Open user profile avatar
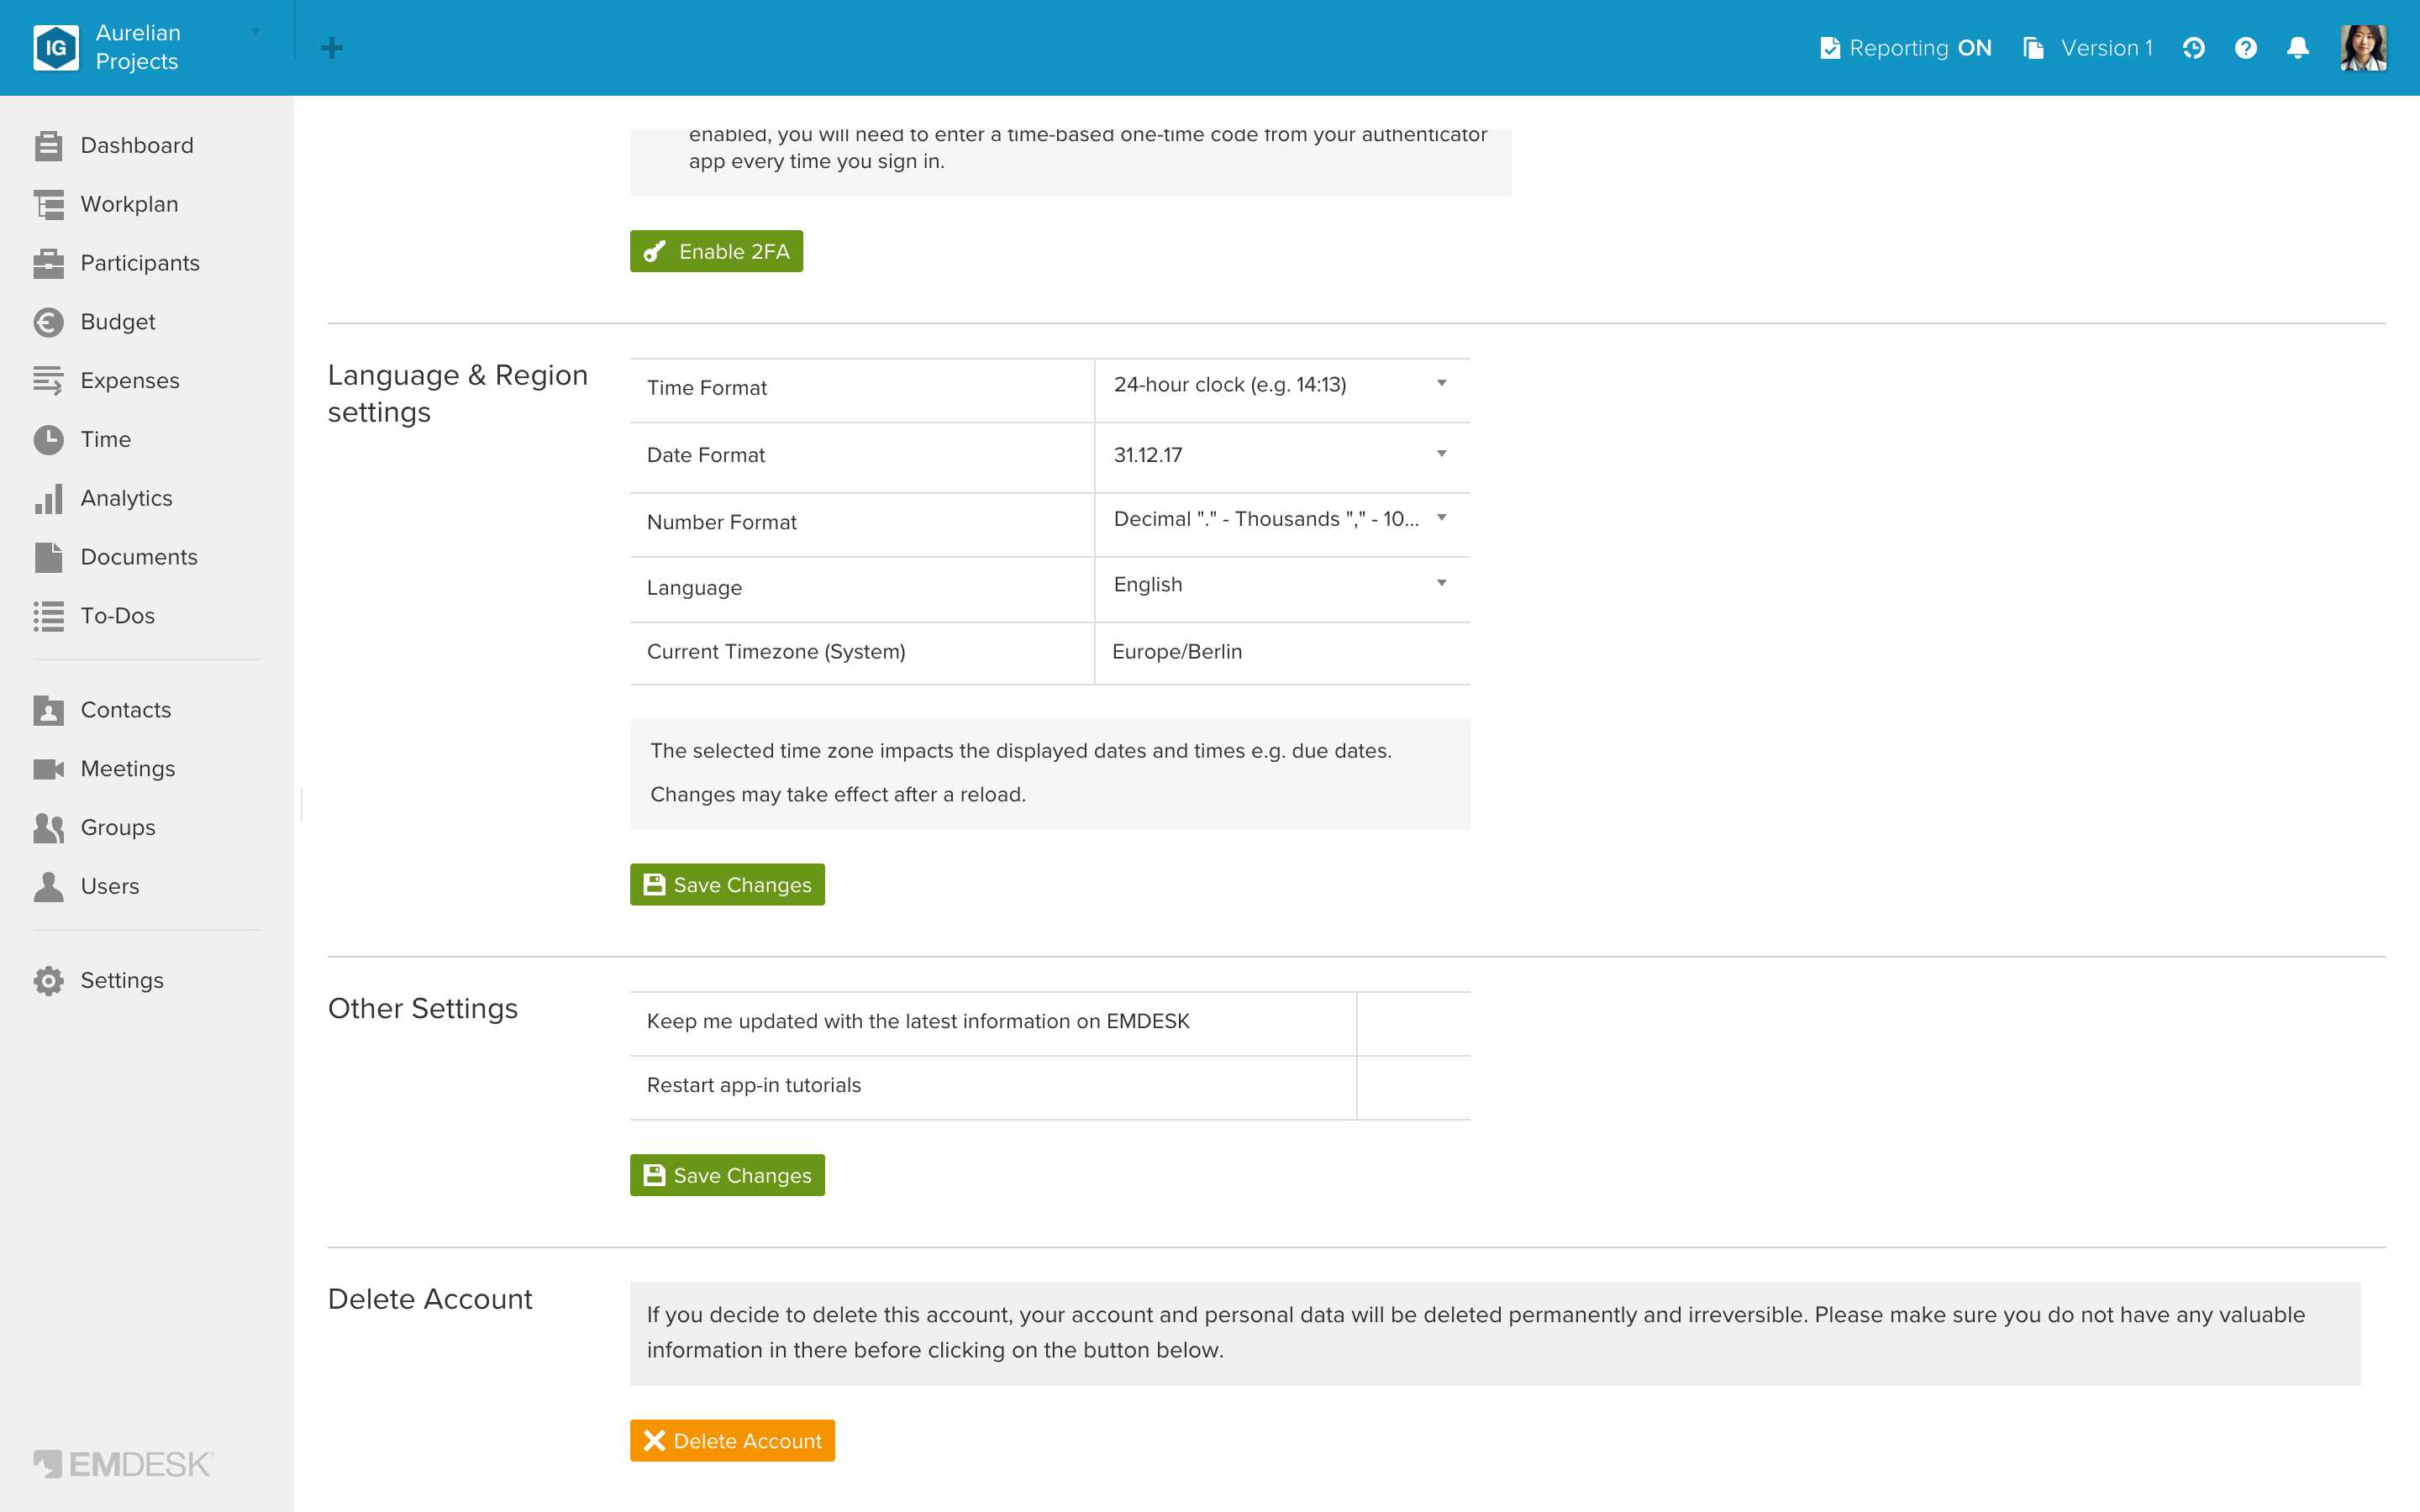Screen dimensions: 2420x1512 [2364, 48]
